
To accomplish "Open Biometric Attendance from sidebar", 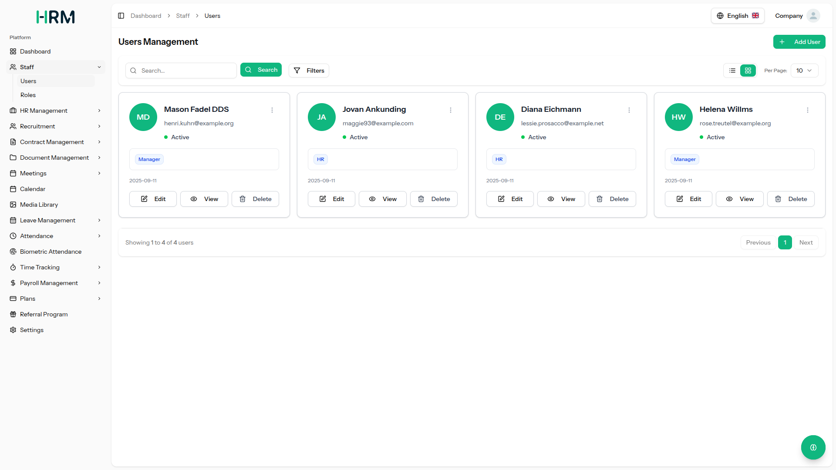I will click(51, 252).
